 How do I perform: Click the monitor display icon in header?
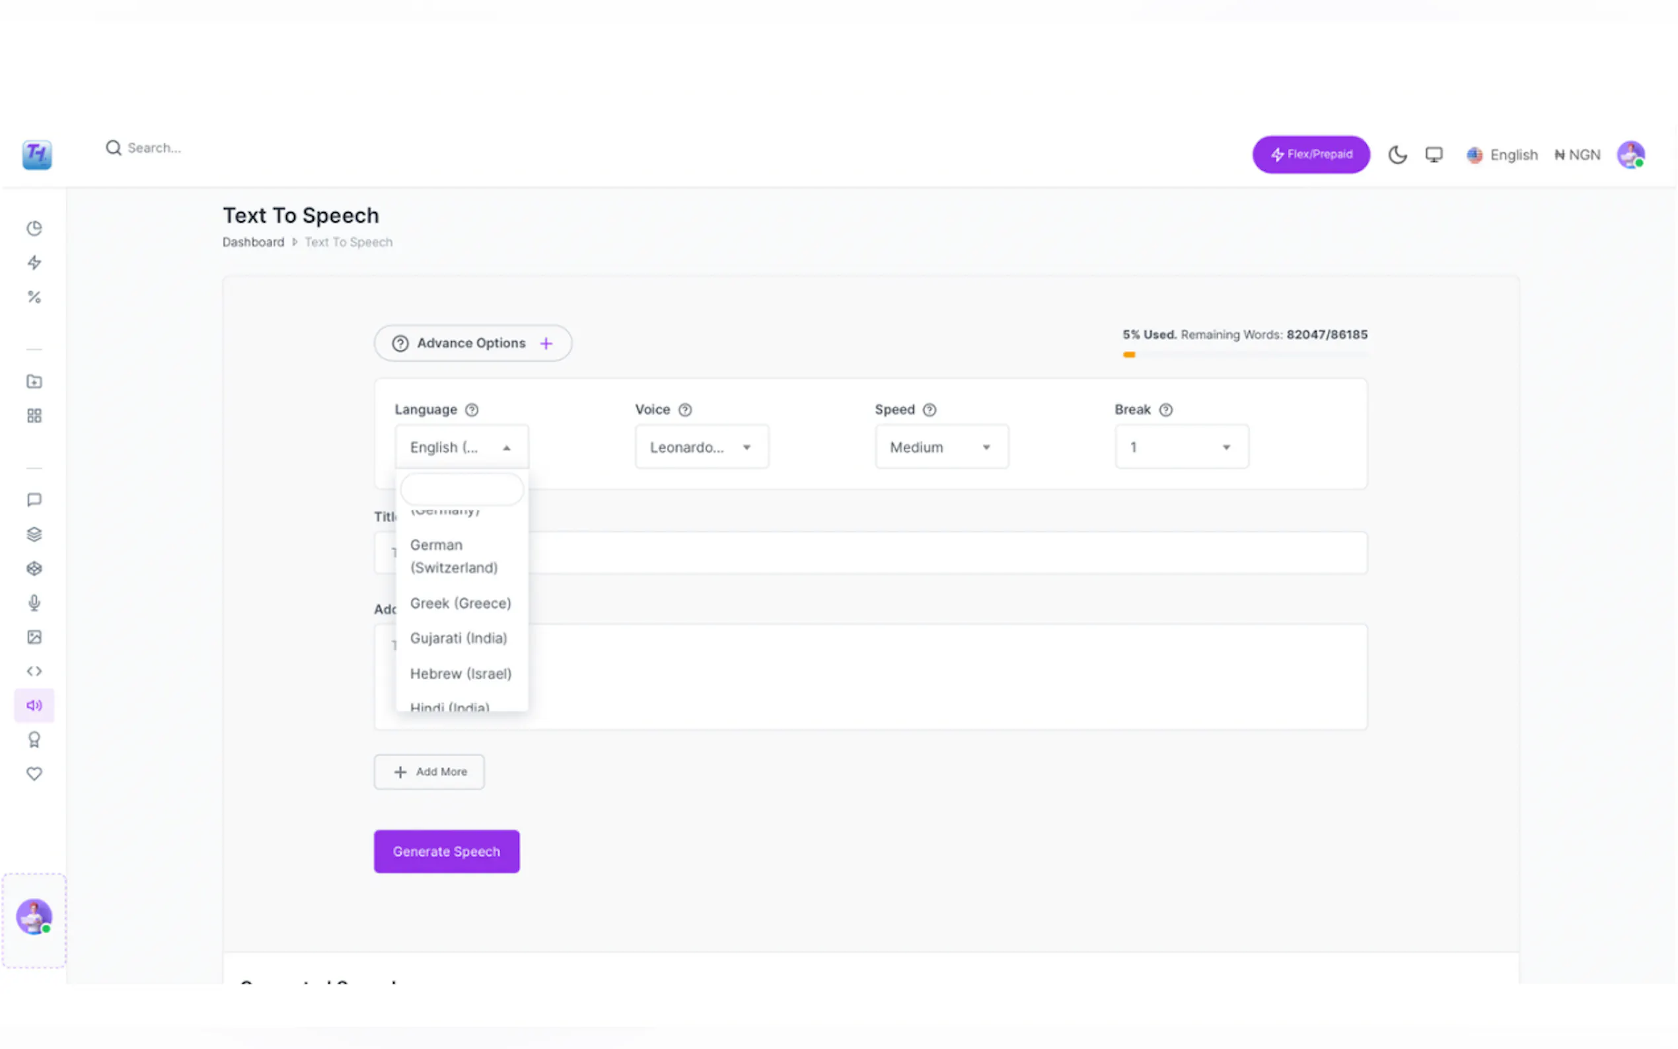(1434, 154)
